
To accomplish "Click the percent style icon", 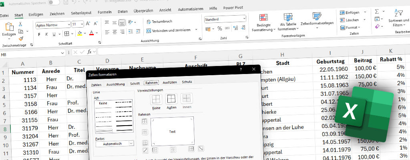I will (219, 28).
